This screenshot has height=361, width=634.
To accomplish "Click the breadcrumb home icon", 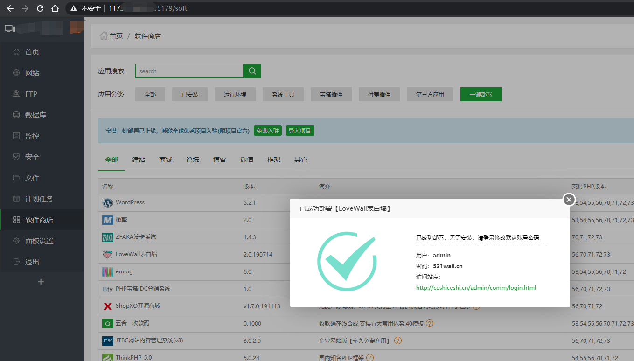I will 104,35.
